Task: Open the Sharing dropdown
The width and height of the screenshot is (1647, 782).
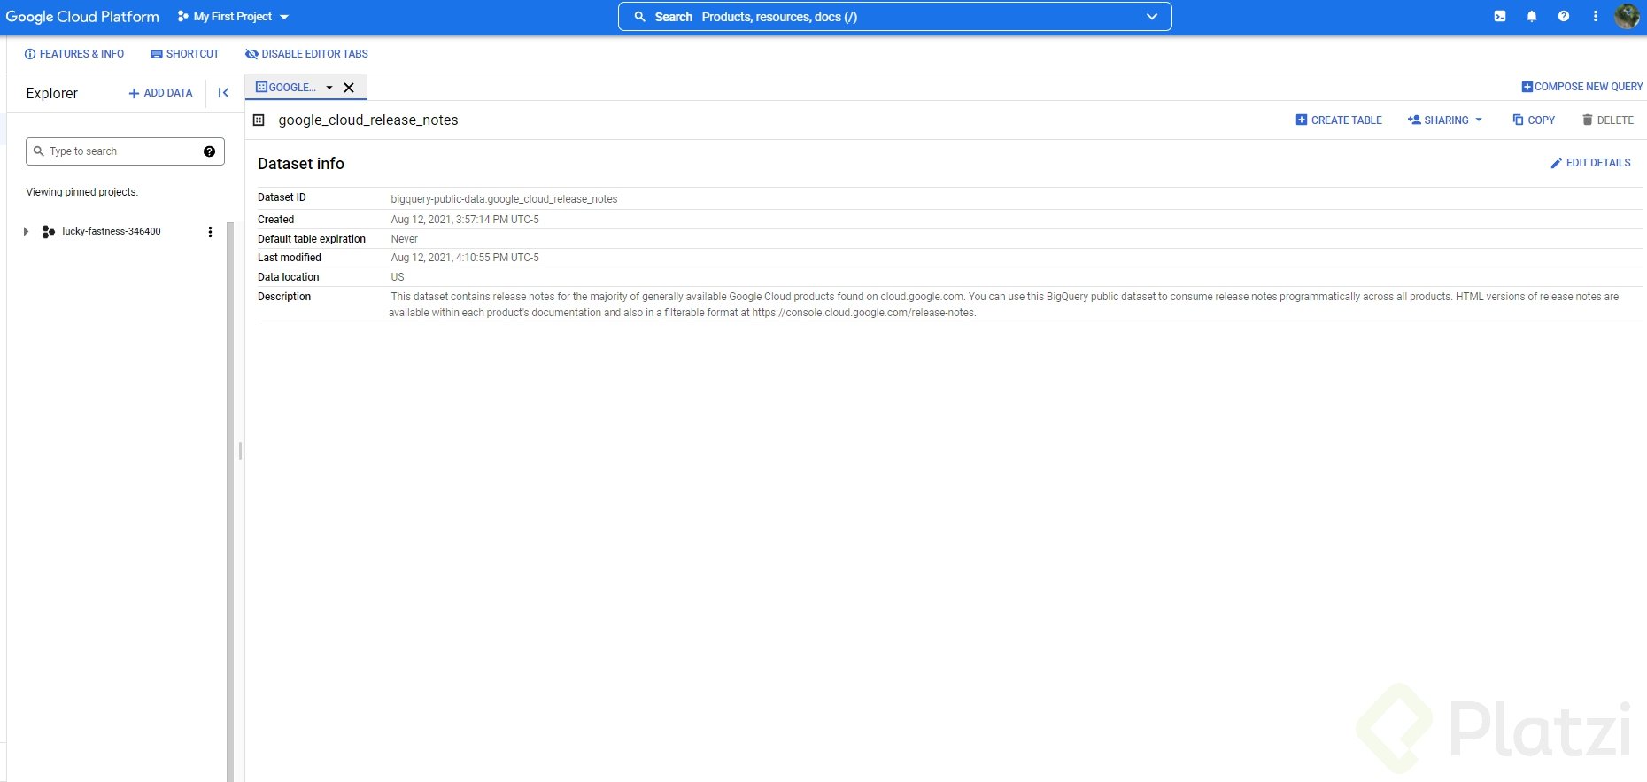Action: click(x=1444, y=120)
